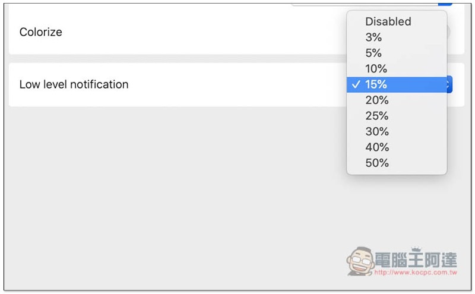Choose 50% at the bottom of the list

[x=377, y=163]
